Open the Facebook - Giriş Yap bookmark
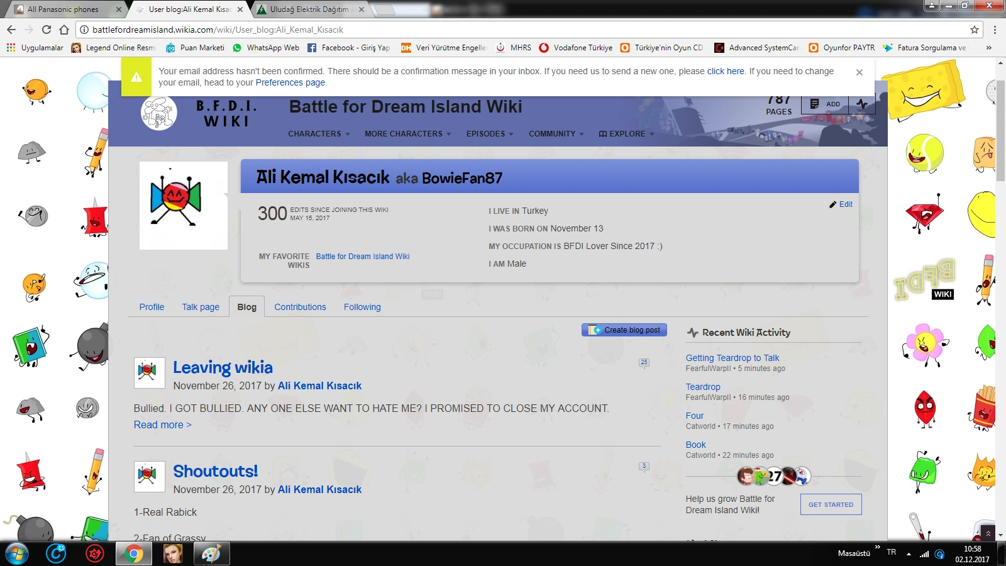This screenshot has width=1006, height=566. [348, 47]
